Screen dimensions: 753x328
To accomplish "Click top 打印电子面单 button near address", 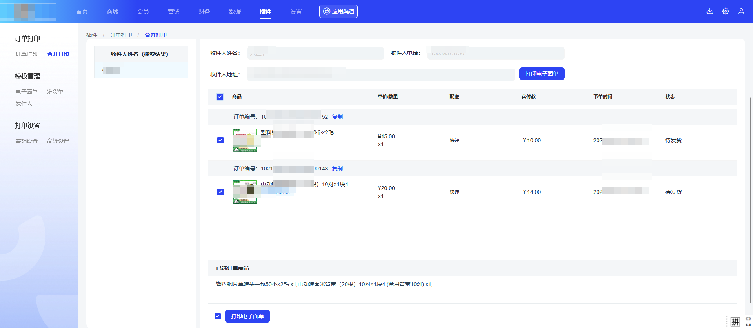I will (x=542, y=74).
